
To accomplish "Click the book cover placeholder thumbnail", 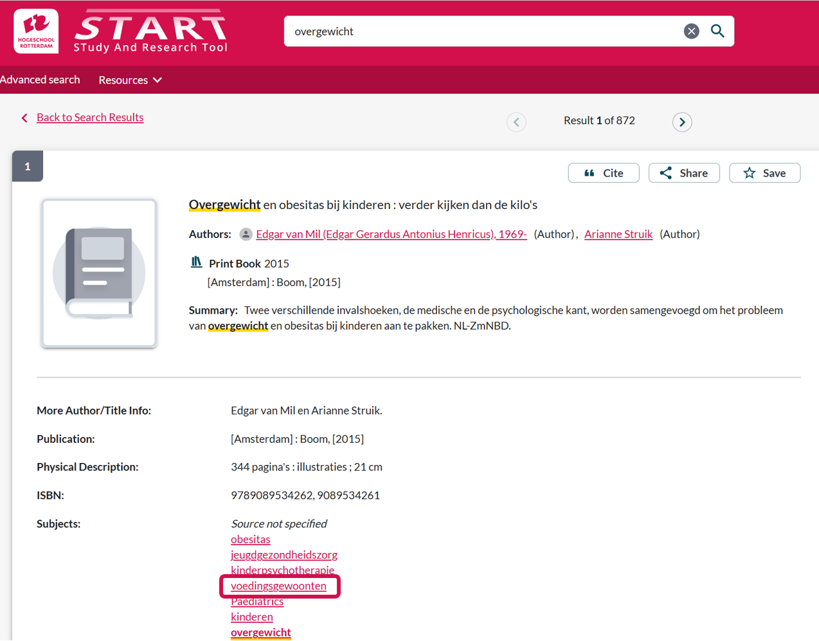I will [99, 273].
